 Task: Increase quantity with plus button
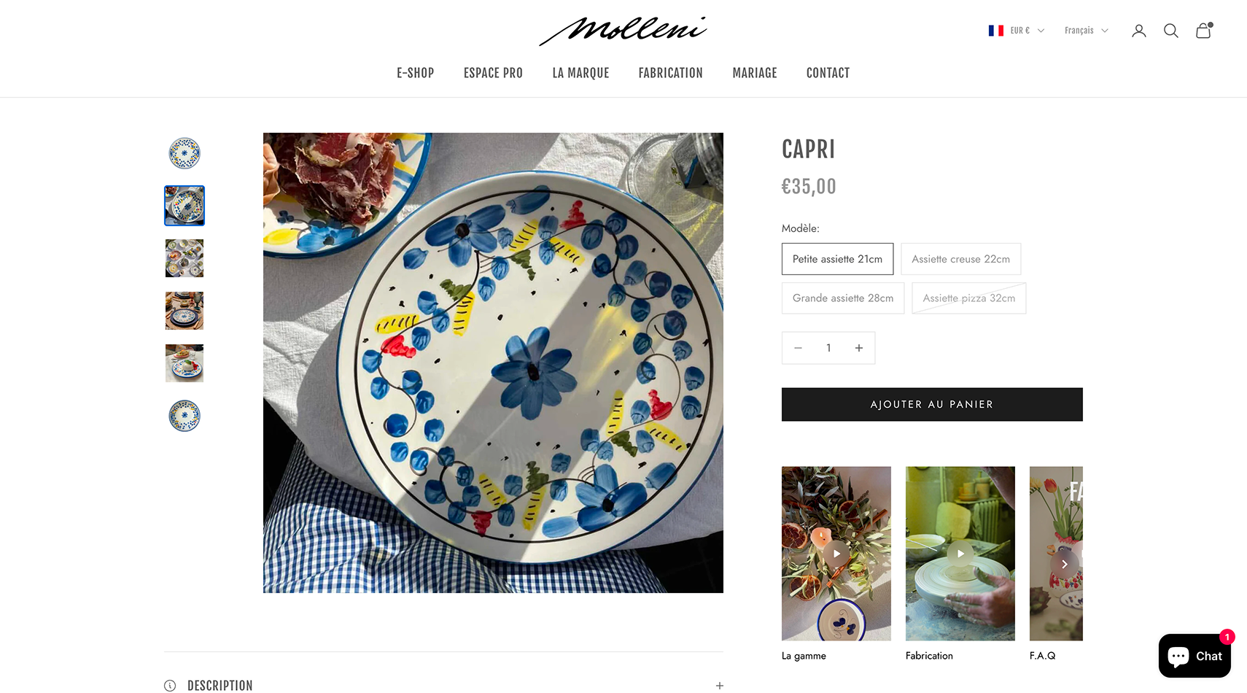[x=859, y=348]
